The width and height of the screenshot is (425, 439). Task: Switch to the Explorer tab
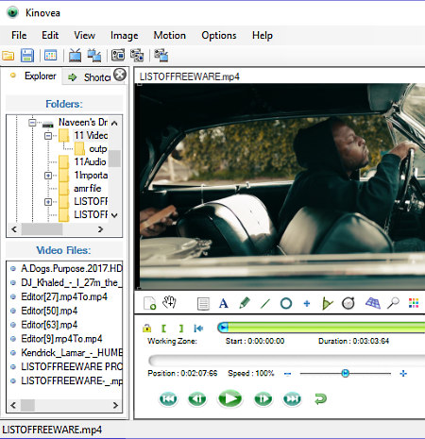click(x=33, y=76)
